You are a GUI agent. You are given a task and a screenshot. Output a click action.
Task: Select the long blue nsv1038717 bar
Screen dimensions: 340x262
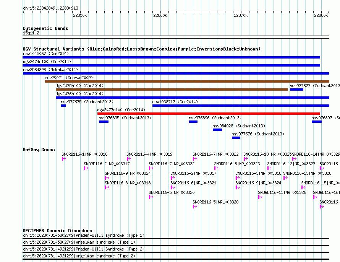tap(241, 106)
